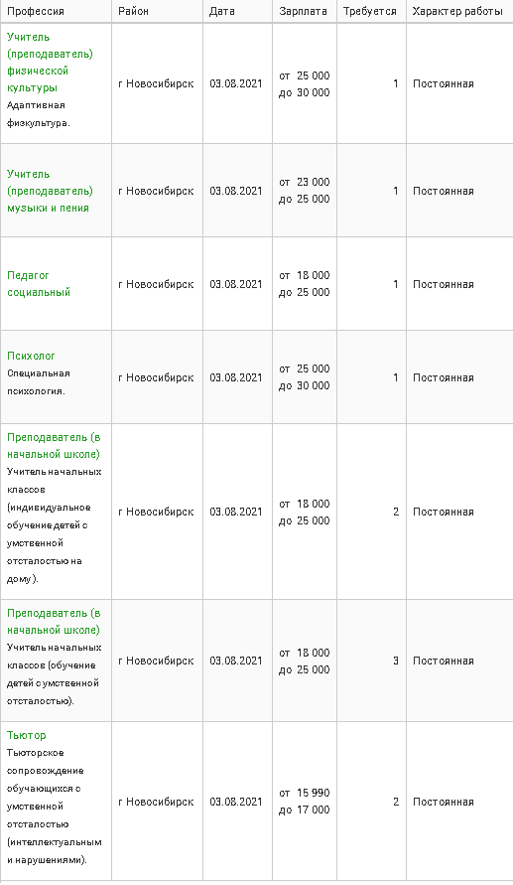This screenshot has width=513, height=885.
Task: Open the music and singing teacher vacancy
Action: 50,191
